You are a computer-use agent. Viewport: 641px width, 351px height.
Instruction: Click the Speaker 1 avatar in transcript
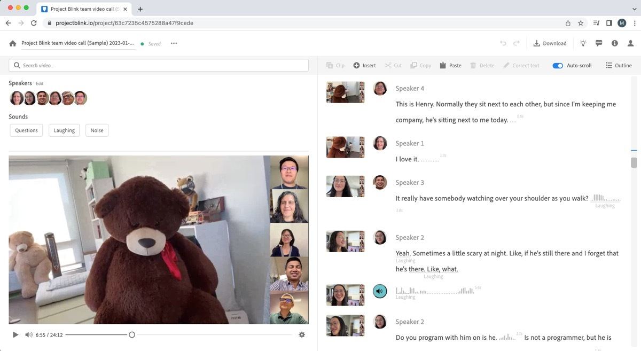pos(380,143)
